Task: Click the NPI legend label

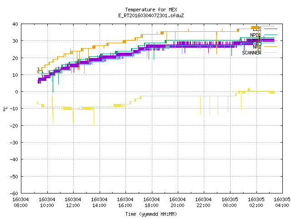Action: pyautogui.click(x=257, y=47)
